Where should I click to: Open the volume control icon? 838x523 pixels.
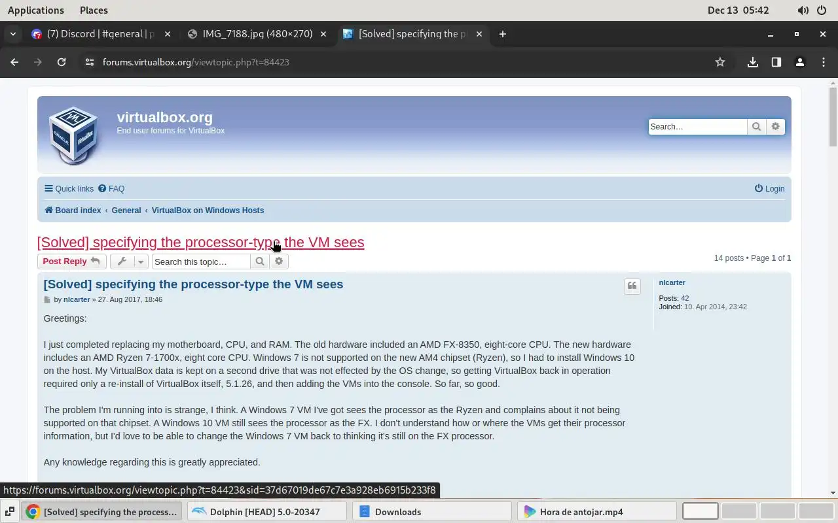(803, 10)
